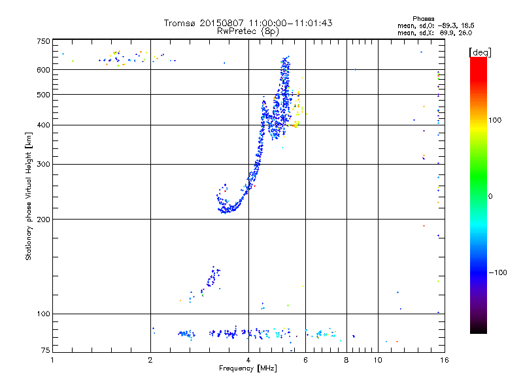The height and width of the screenshot is (392, 523).
Task: Click the "Stationary phase Virtual Height [km]" label
Action: pos(28,196)
